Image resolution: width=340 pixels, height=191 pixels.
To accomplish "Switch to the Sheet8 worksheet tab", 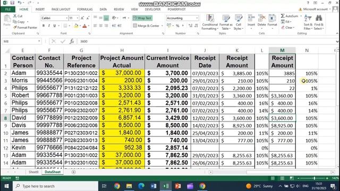I will coord(33,172).
